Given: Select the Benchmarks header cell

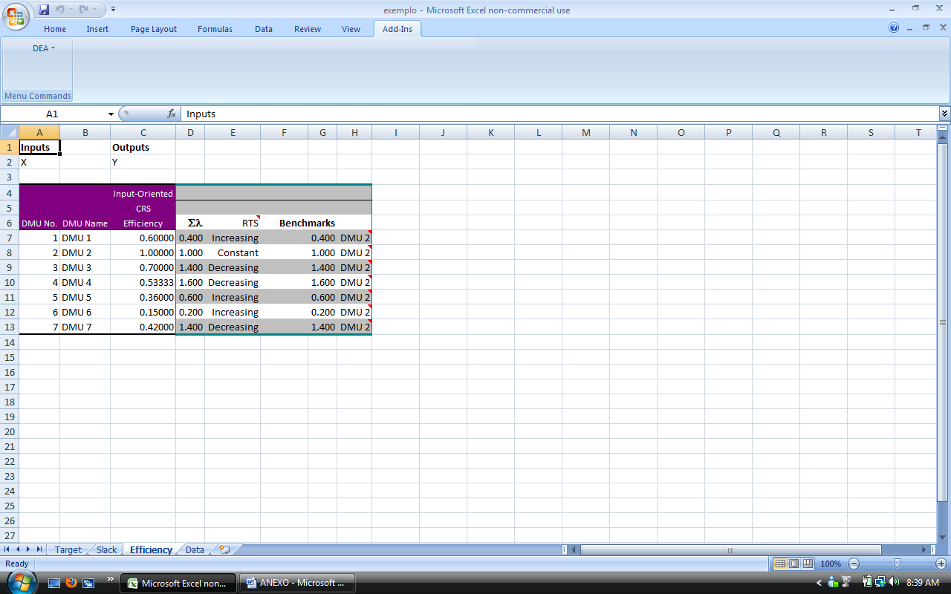Looking at the screenshot, I should pos(307,223).
